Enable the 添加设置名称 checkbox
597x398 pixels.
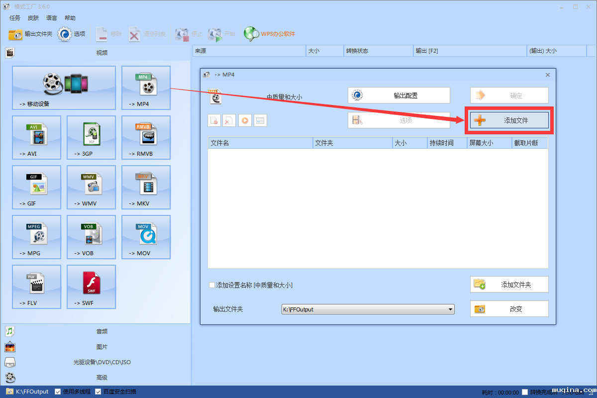click(x=212, y=286)
